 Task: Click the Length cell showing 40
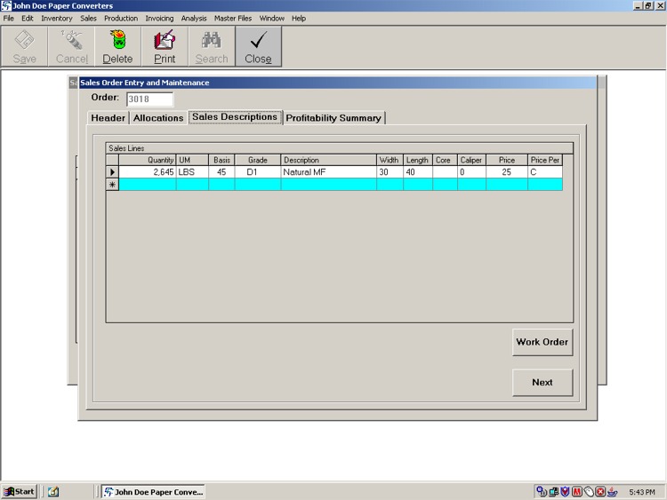pos(418,172)
